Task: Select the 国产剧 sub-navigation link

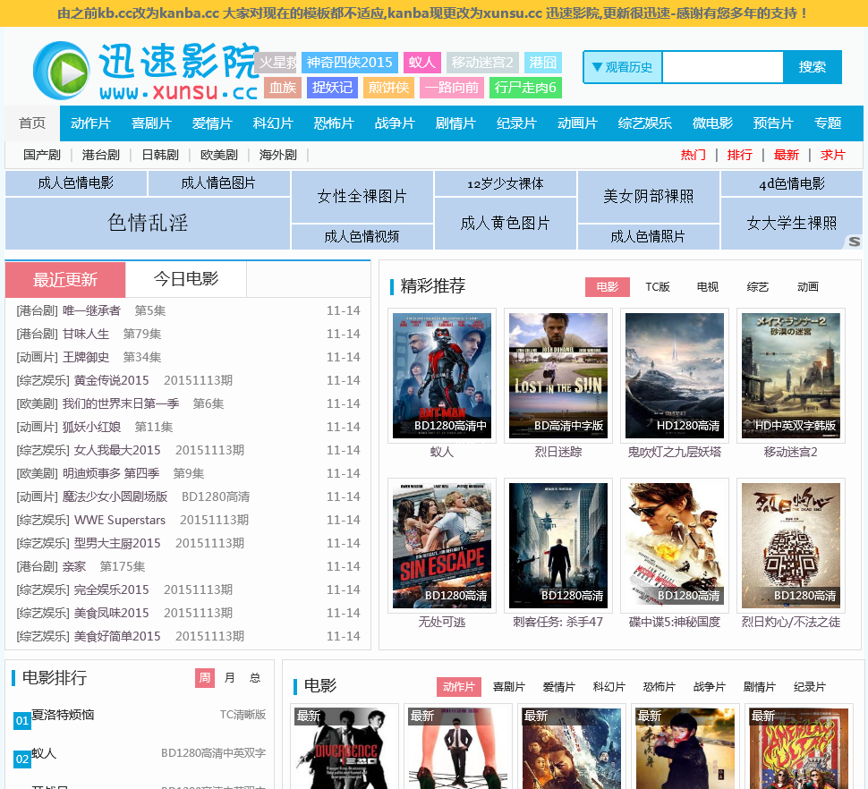Action: click(x=42, y=155)
